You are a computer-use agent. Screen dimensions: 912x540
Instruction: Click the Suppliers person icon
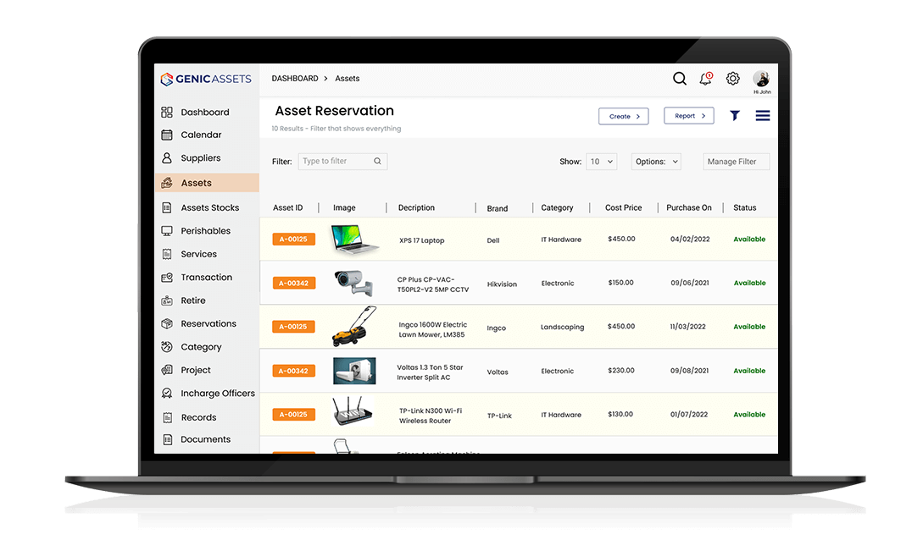167,158
